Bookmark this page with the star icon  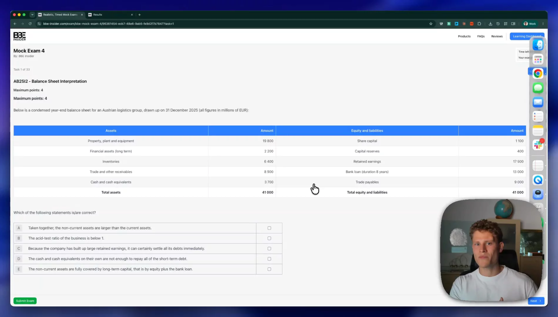pyautogui.click(x=431, y=24)
